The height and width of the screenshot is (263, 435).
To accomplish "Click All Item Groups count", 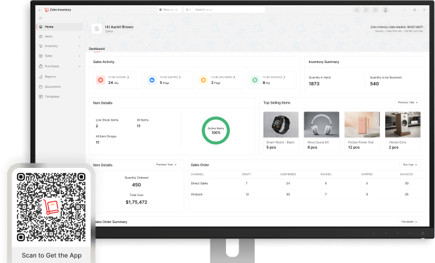I will click(97, 142).
